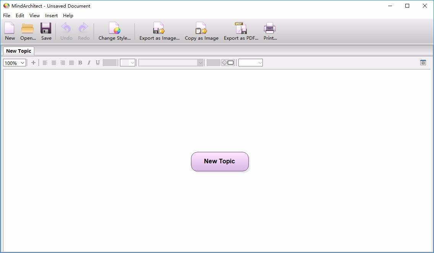Minimize the MindArchitect window
Screen dimensions: 434x253
(x=390, y=6)
